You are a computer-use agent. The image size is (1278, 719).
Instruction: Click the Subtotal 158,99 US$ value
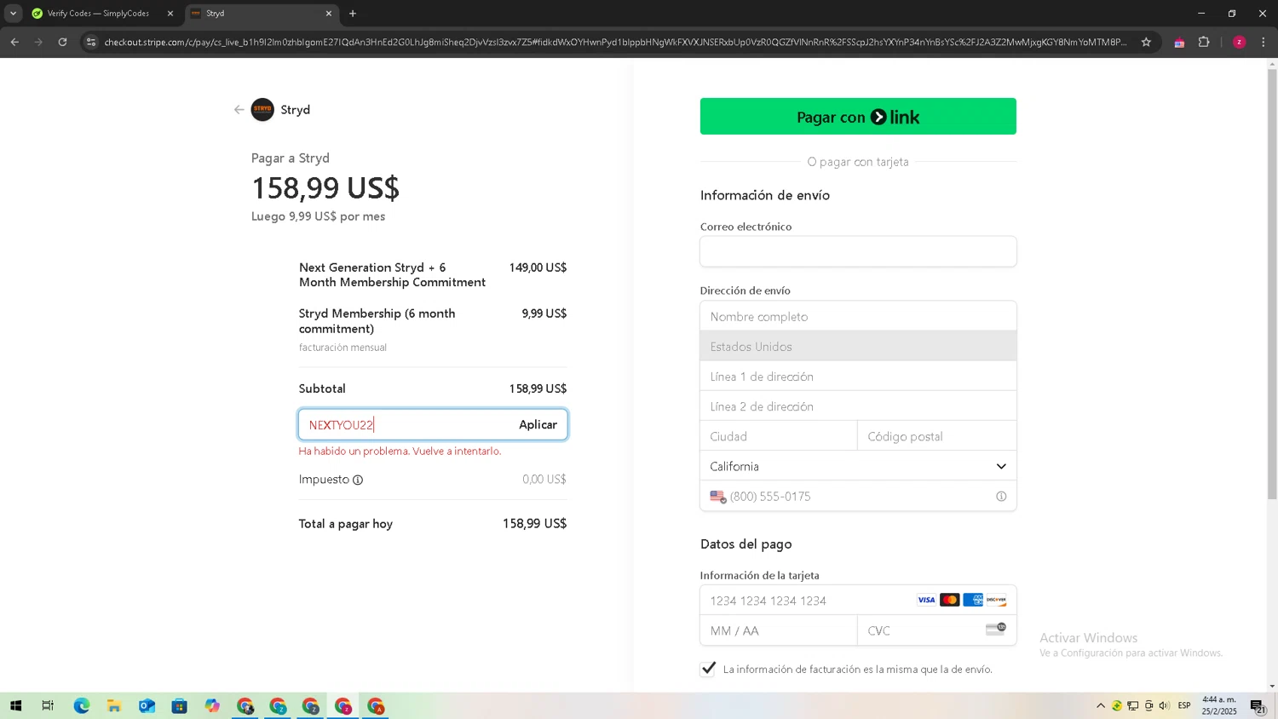[x=538, y=388]
